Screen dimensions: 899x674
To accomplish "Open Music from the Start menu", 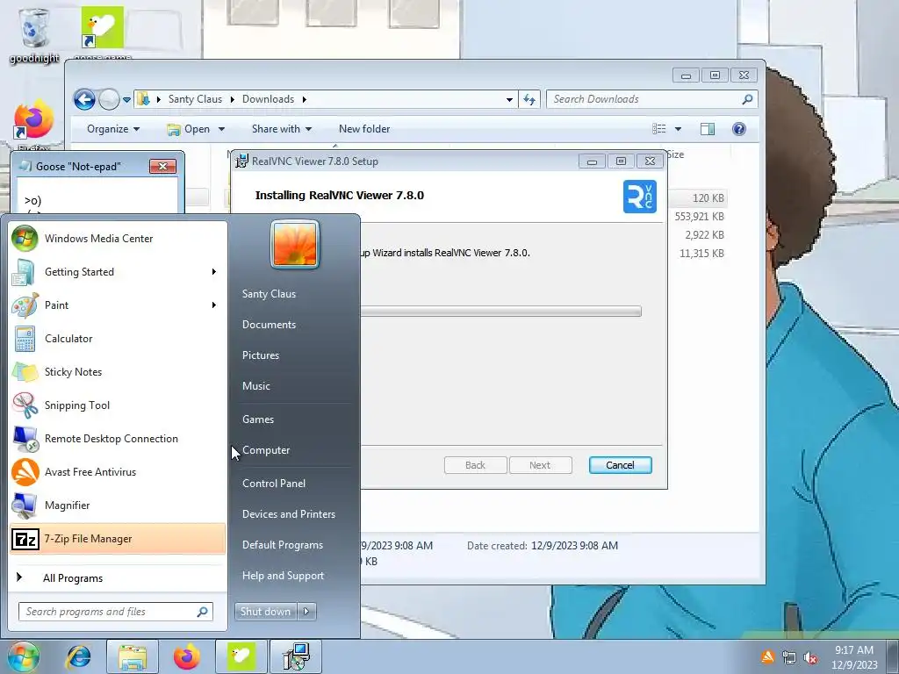I will [255, 386].
